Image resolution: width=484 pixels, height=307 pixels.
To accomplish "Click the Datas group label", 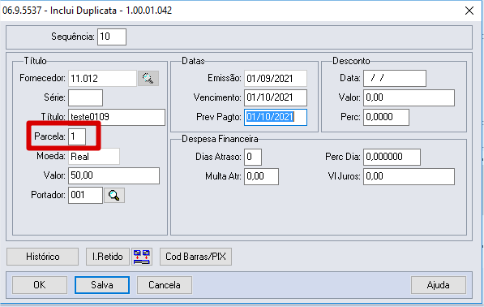I will (193, 61).
